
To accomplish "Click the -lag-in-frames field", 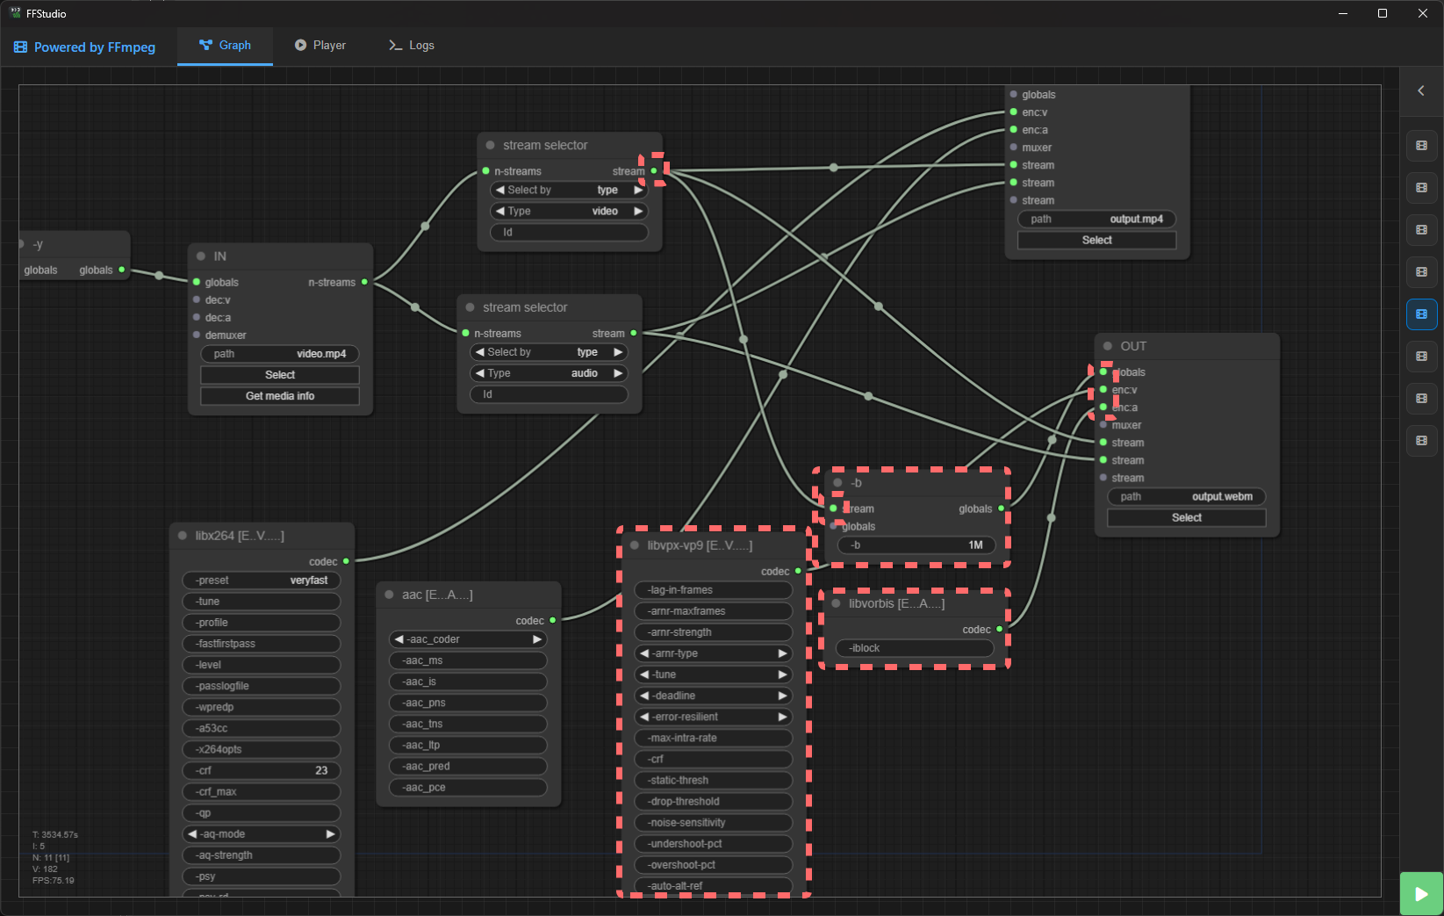I will click(714, 590).
